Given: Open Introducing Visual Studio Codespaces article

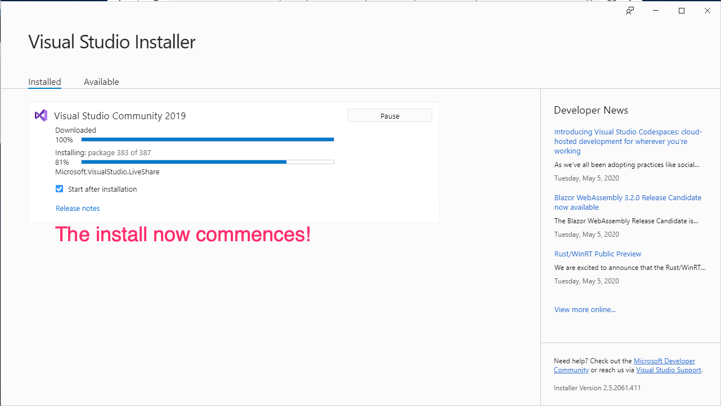Looking at the screenshot, I should 628,141.
